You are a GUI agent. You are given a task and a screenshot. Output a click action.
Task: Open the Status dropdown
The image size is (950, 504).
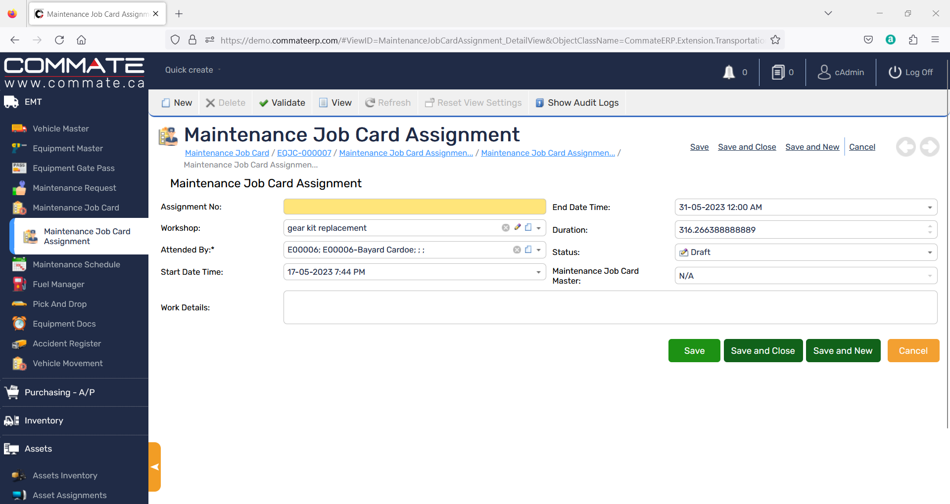tap(930, 252)
